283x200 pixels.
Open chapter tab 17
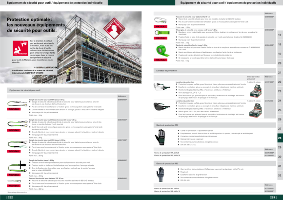point(280,35)
